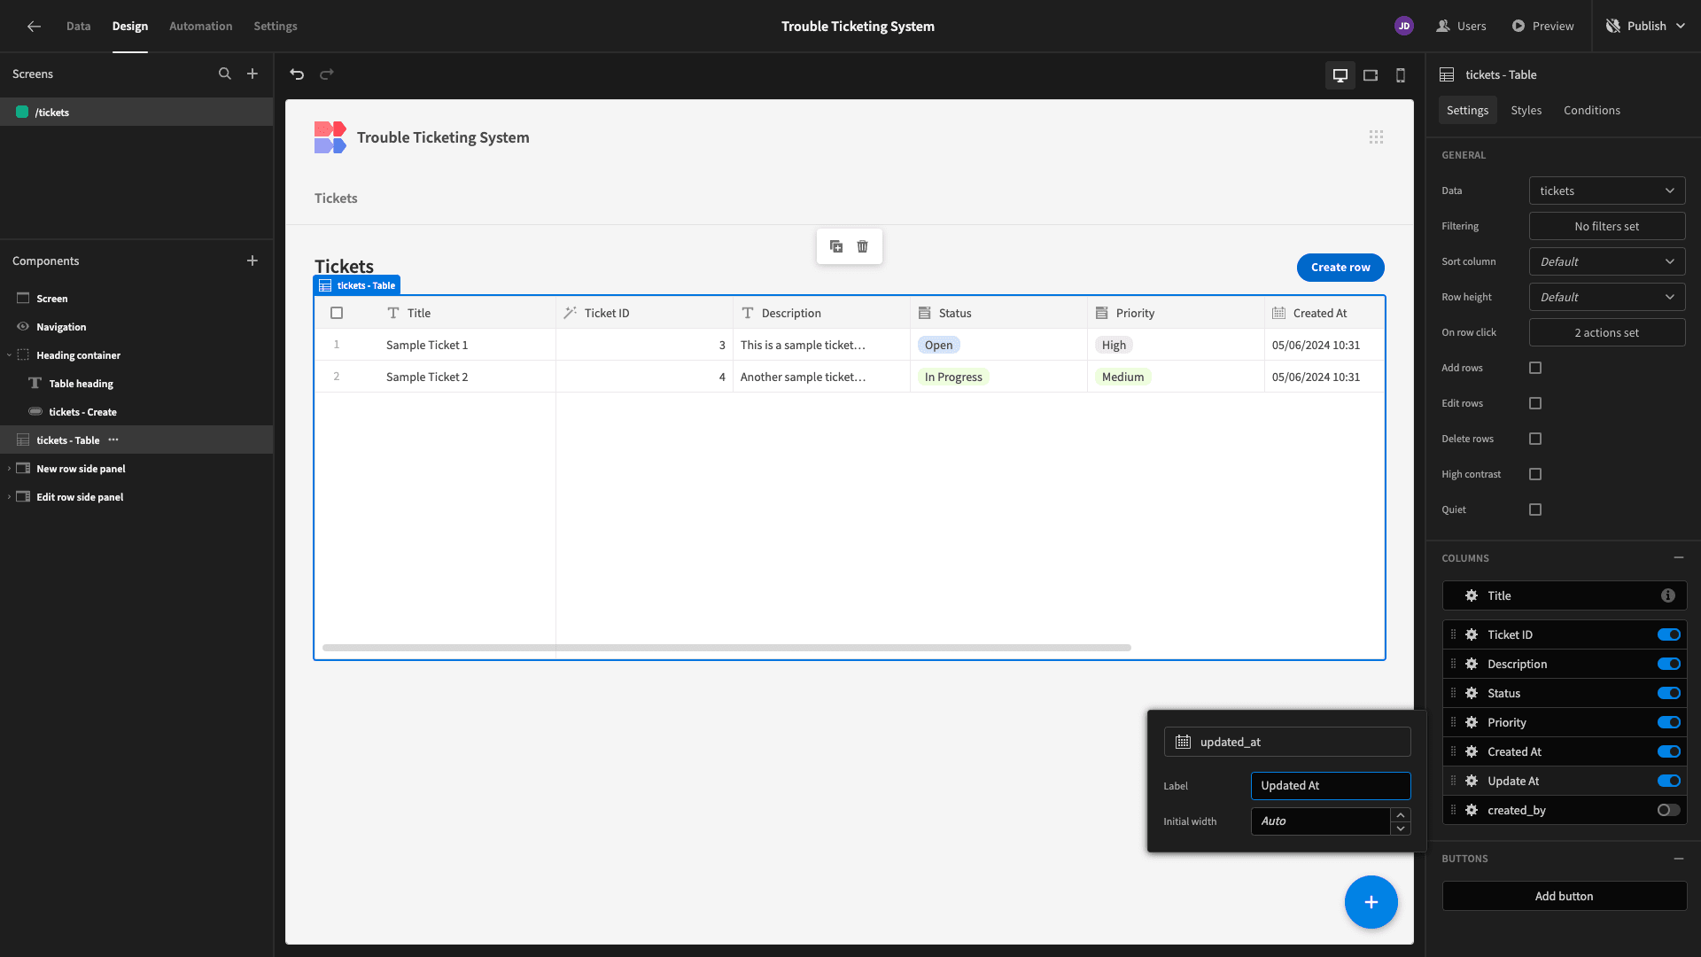Open the Sort column dropdown

1607,261
